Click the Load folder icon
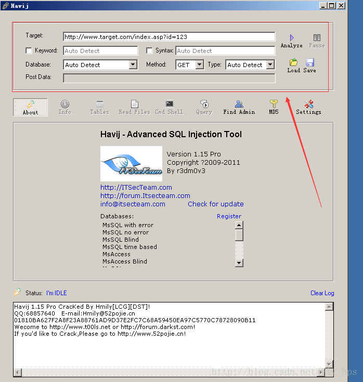 (293, 62)
